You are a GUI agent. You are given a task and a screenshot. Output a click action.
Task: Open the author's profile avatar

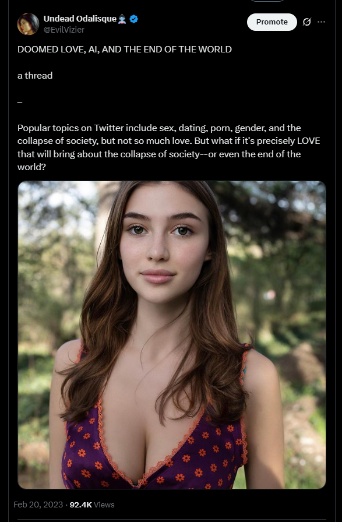[x=29, y=24]
